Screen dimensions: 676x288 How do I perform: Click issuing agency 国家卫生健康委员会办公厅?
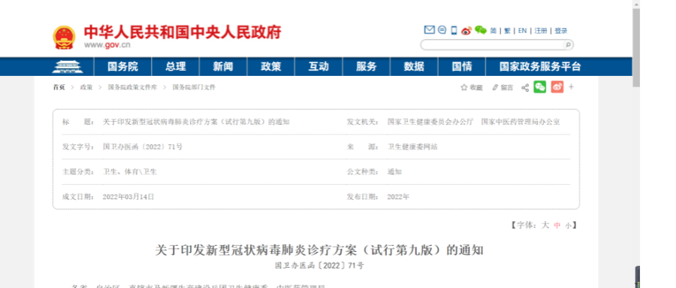tap(430, 122)
